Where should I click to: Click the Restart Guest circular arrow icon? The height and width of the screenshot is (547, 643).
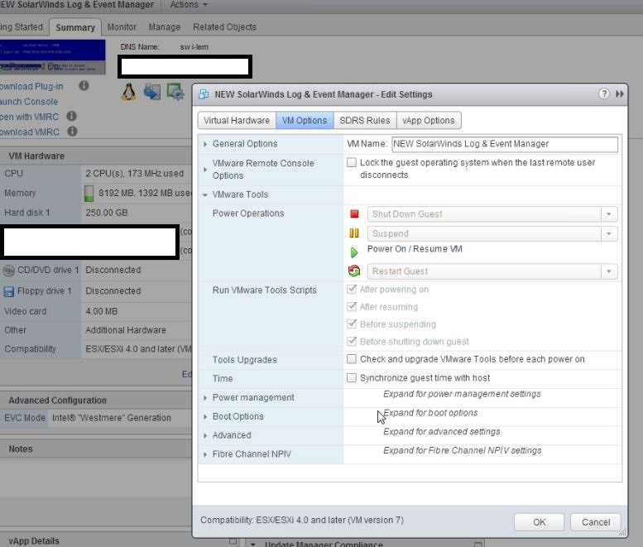point(354,271)
